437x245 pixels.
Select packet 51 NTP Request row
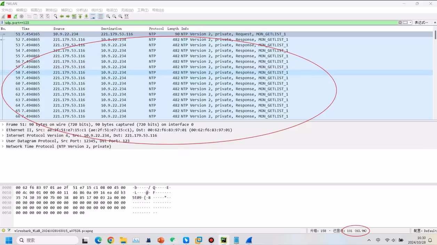coord(217,34)
